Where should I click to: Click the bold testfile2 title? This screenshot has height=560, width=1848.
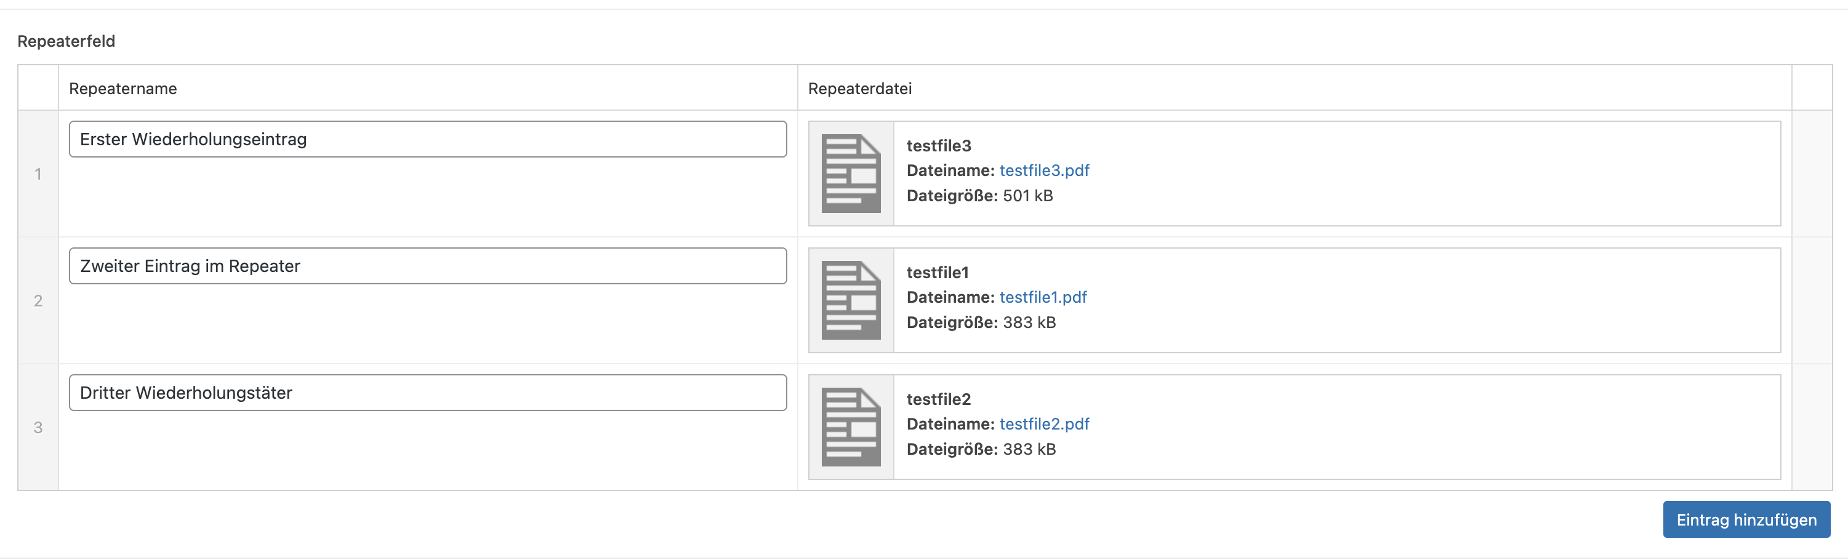pyautogui.click(x=938, y=399)
